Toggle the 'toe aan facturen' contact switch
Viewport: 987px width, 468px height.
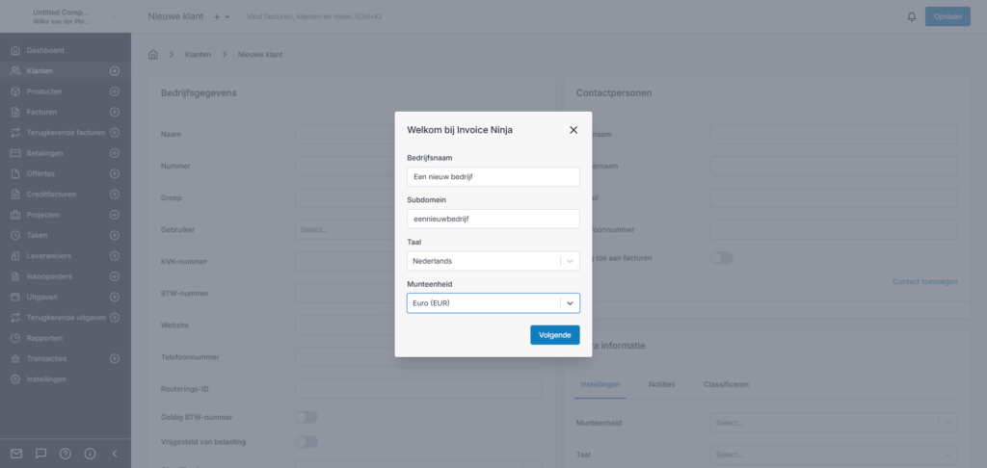point(722,258)
